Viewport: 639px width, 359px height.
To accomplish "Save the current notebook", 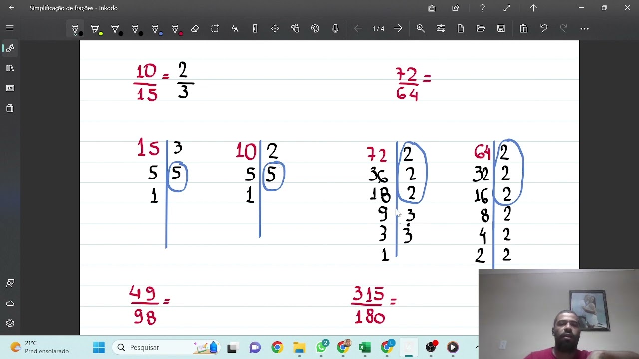I will click(x=501, y=29).
